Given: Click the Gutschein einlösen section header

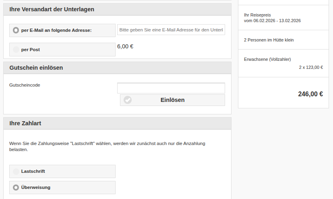Looking at the screenshot, I should (36, 68).
